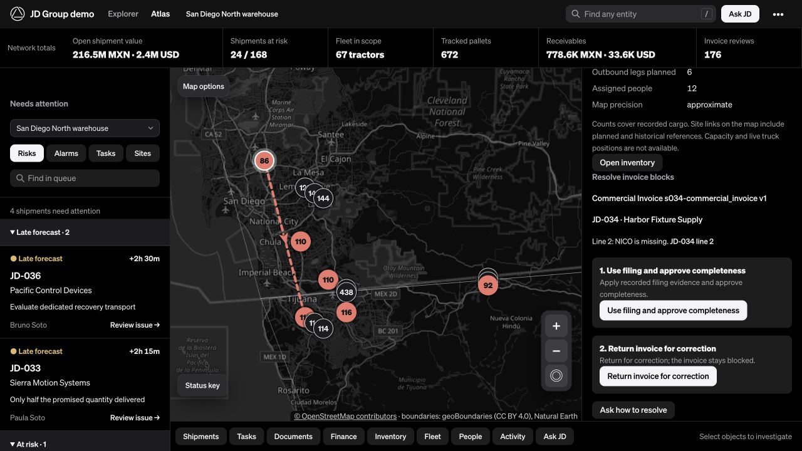The width and height of the screenshot is (802, 451).
Task: Select map marker 438
Action: [x=346, y=292]
